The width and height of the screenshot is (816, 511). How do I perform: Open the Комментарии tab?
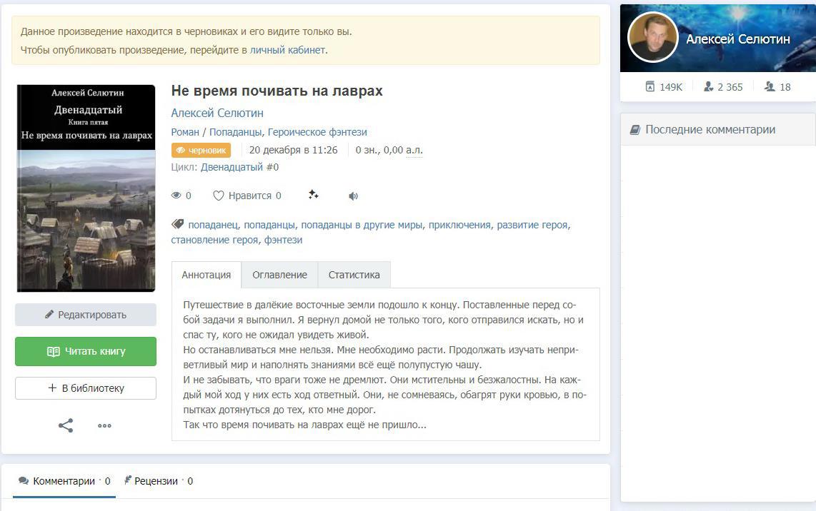[64, 481]
